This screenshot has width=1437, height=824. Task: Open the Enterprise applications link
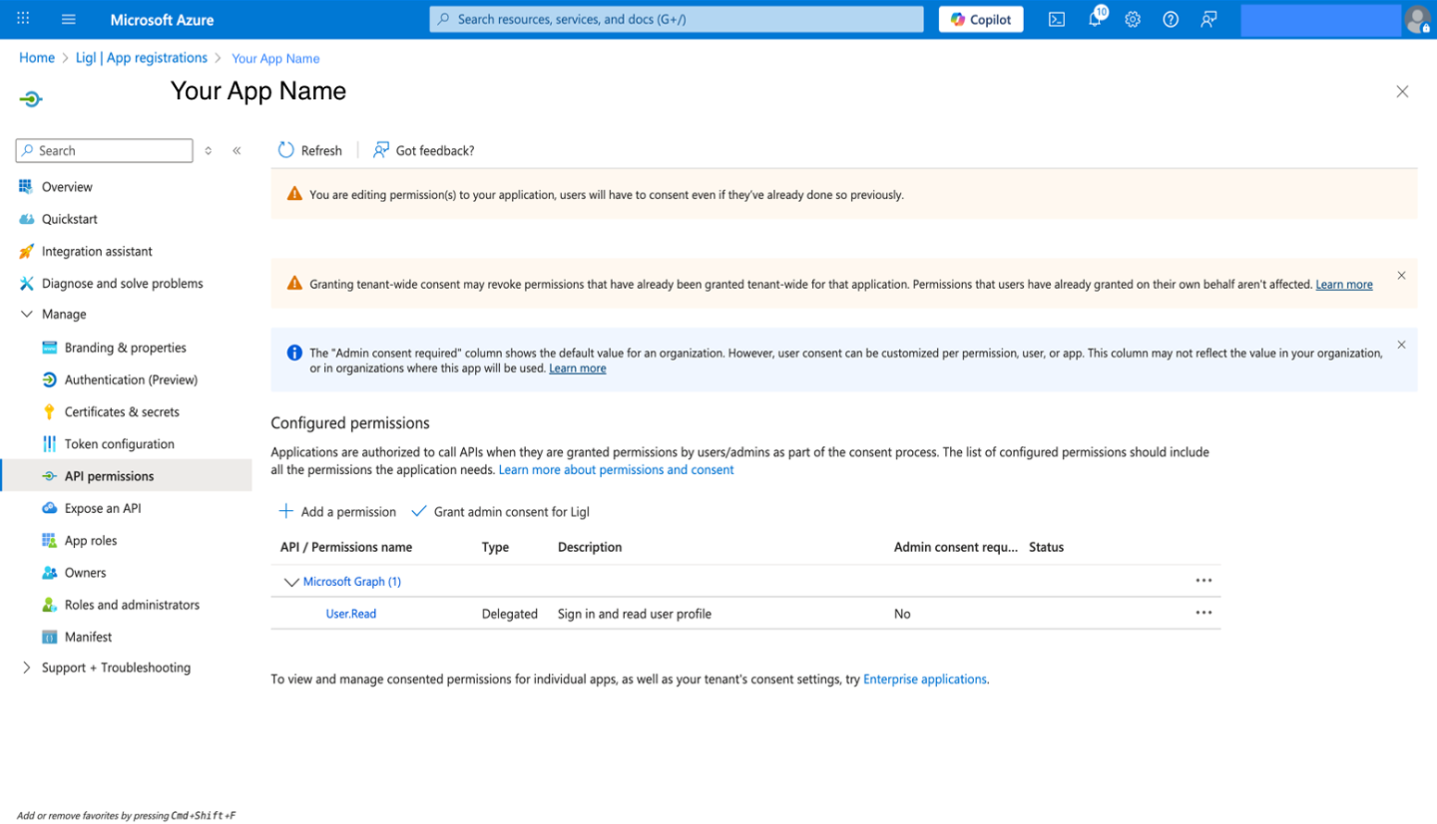coord(925,680)
